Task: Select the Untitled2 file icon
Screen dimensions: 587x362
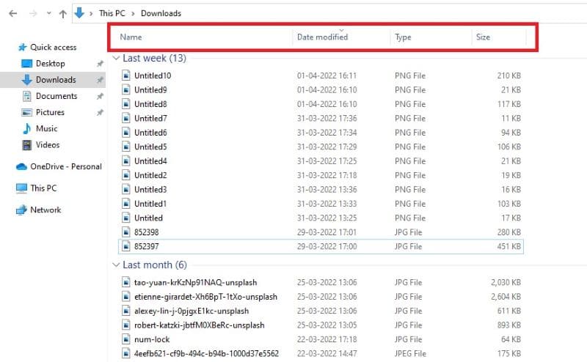Action: point(126,175)
